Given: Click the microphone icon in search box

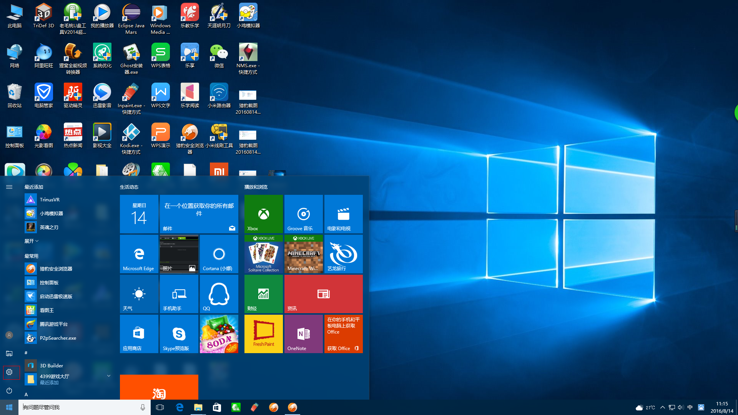Looking at the screenshot, I should tap(143, 407).
